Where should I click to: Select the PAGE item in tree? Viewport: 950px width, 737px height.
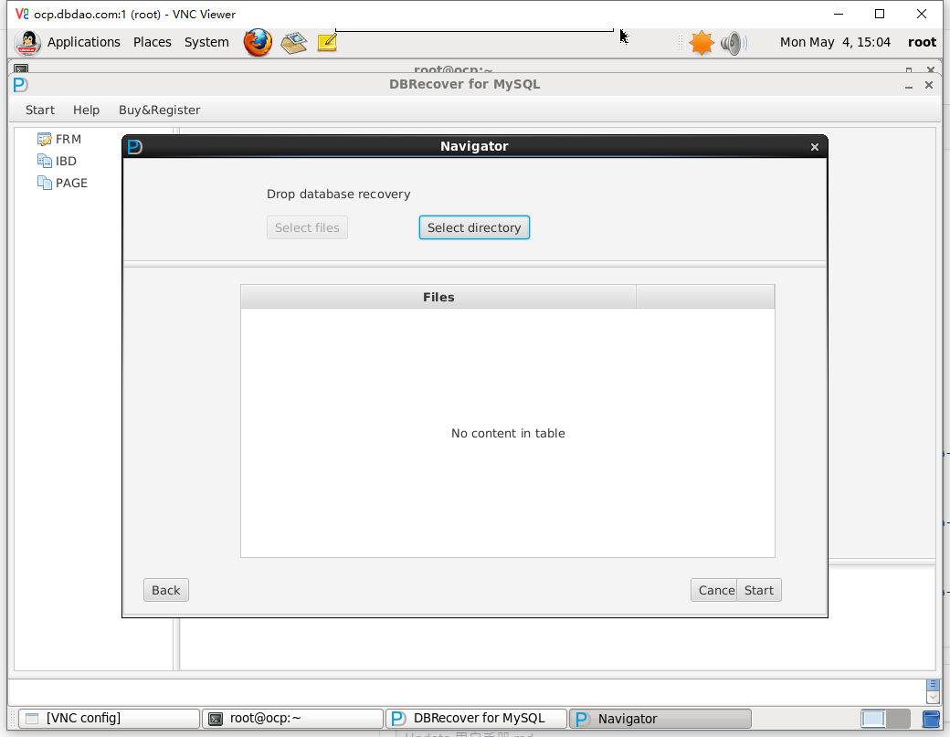click(71, 183)
